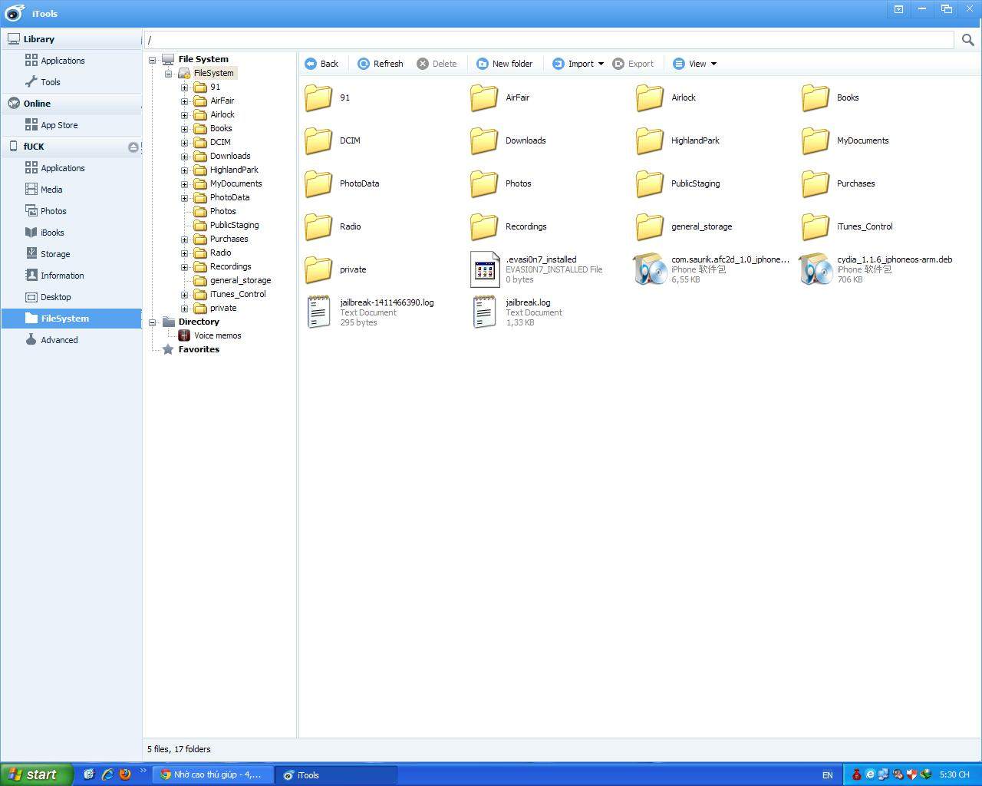The width and height of the screenshot is (982, 786).
Task: Open Voice memos in Directory tree
Action: tap(217, 335)
